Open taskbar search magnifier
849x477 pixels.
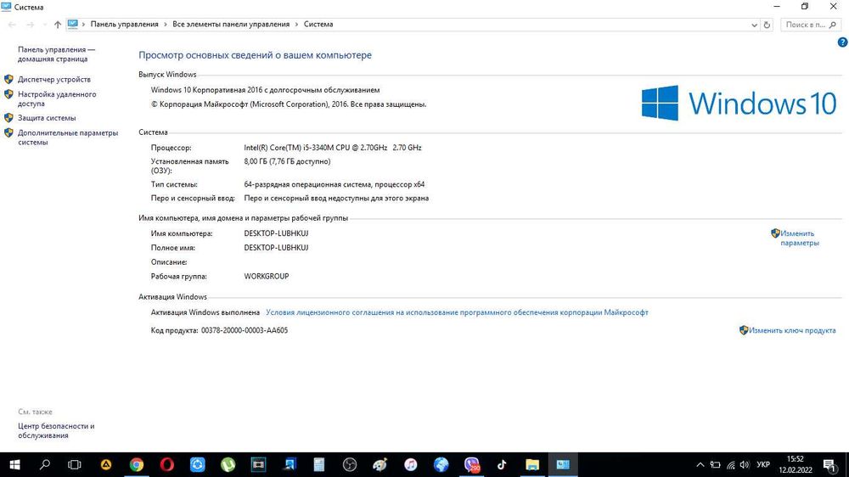45,464
